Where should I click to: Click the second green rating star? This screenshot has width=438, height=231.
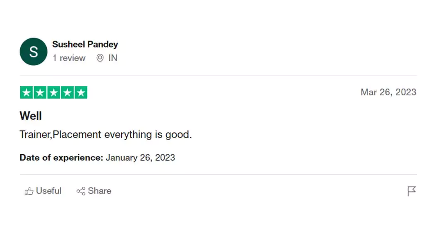click(40, 93)
